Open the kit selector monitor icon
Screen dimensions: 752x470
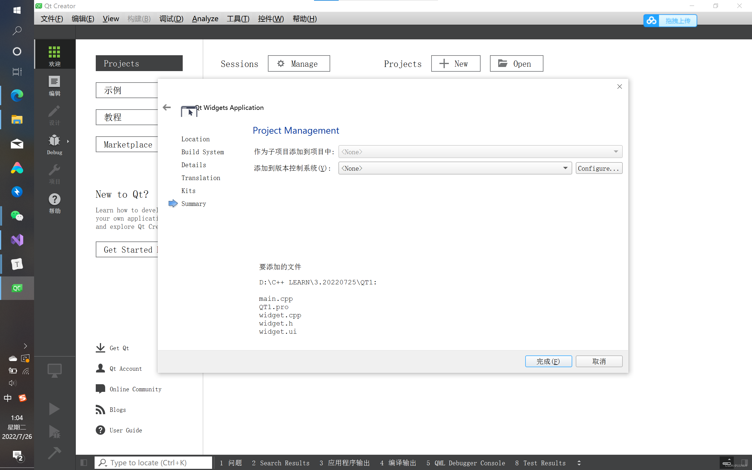coord(54,370)
